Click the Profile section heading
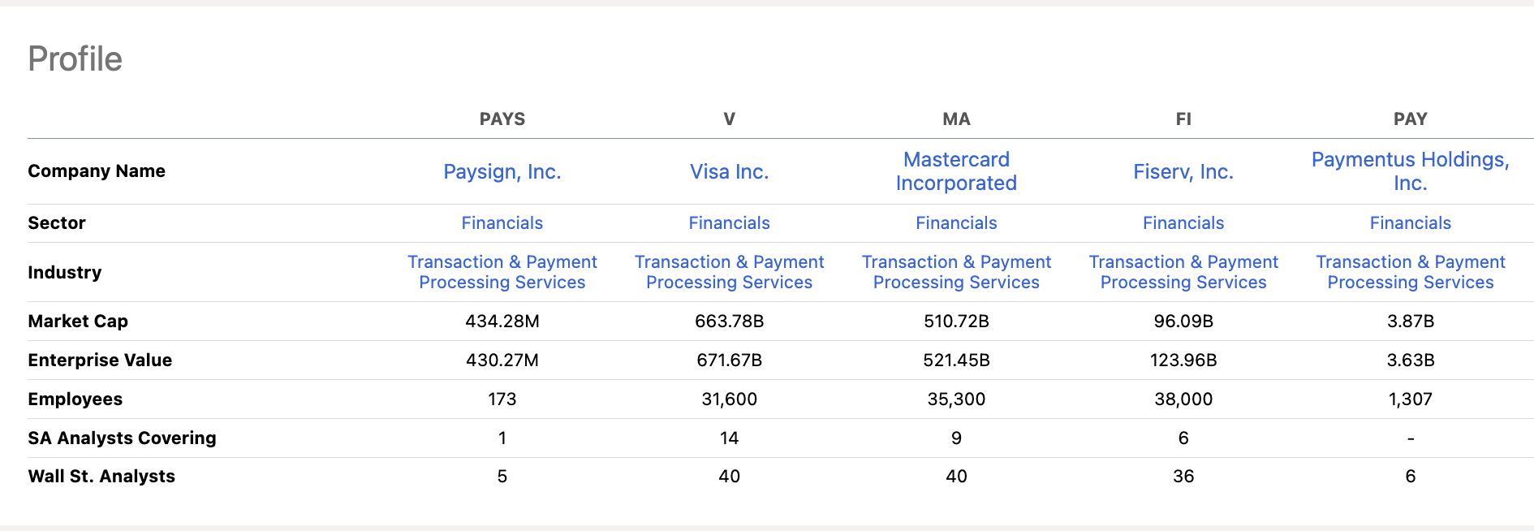Screen dimensions: 1534x531 click(x=75, y=58)
